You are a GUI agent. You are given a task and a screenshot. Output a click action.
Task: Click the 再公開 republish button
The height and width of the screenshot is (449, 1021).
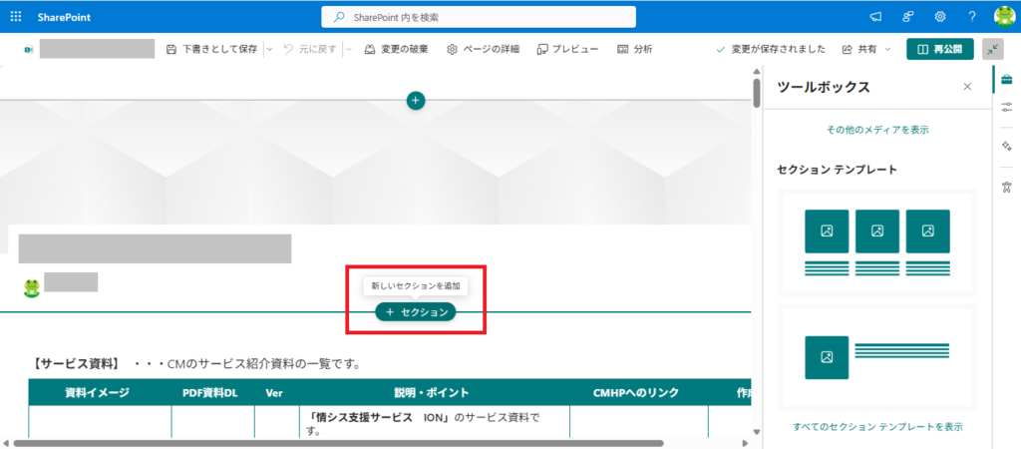pos(940,50)
